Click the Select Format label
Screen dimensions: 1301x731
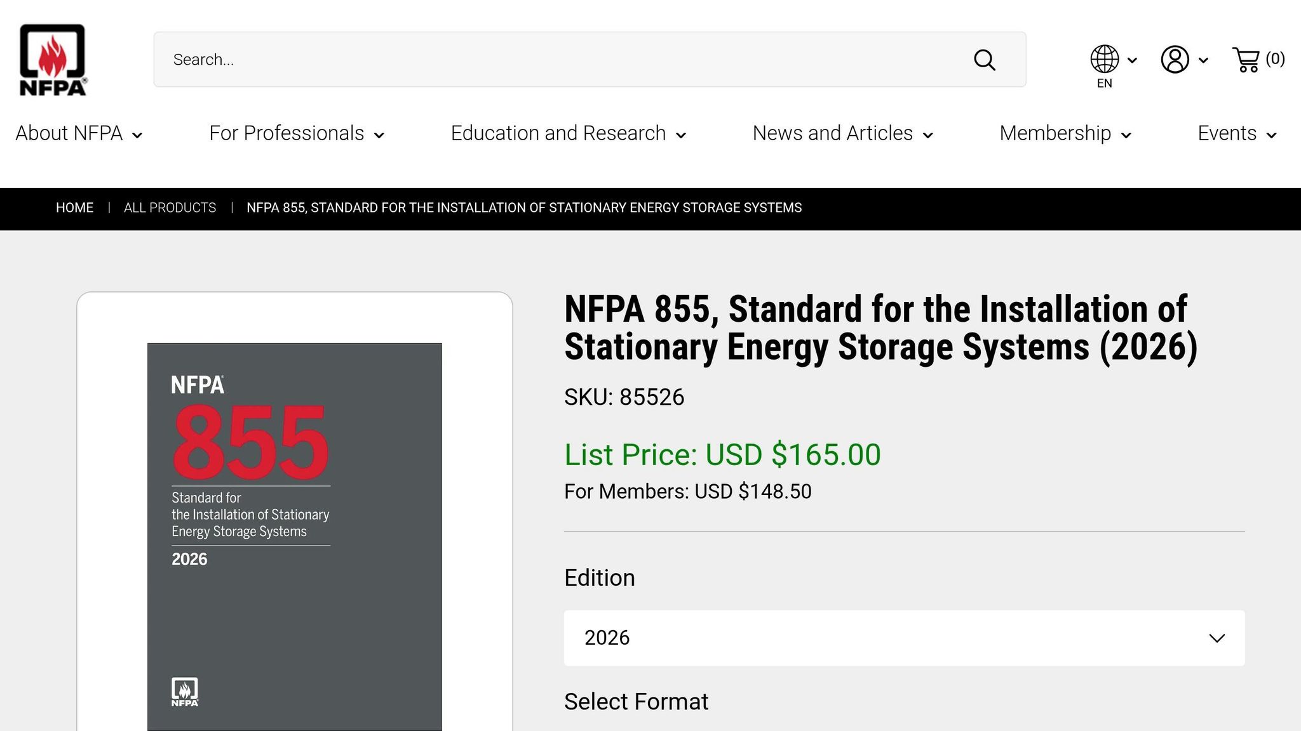(x=636, y=701)
